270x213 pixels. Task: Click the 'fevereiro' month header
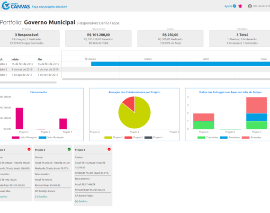pos(90,59)
